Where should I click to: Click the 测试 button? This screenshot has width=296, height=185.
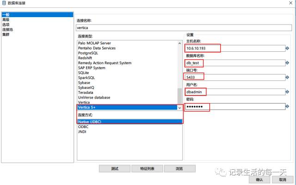[115, 168]
